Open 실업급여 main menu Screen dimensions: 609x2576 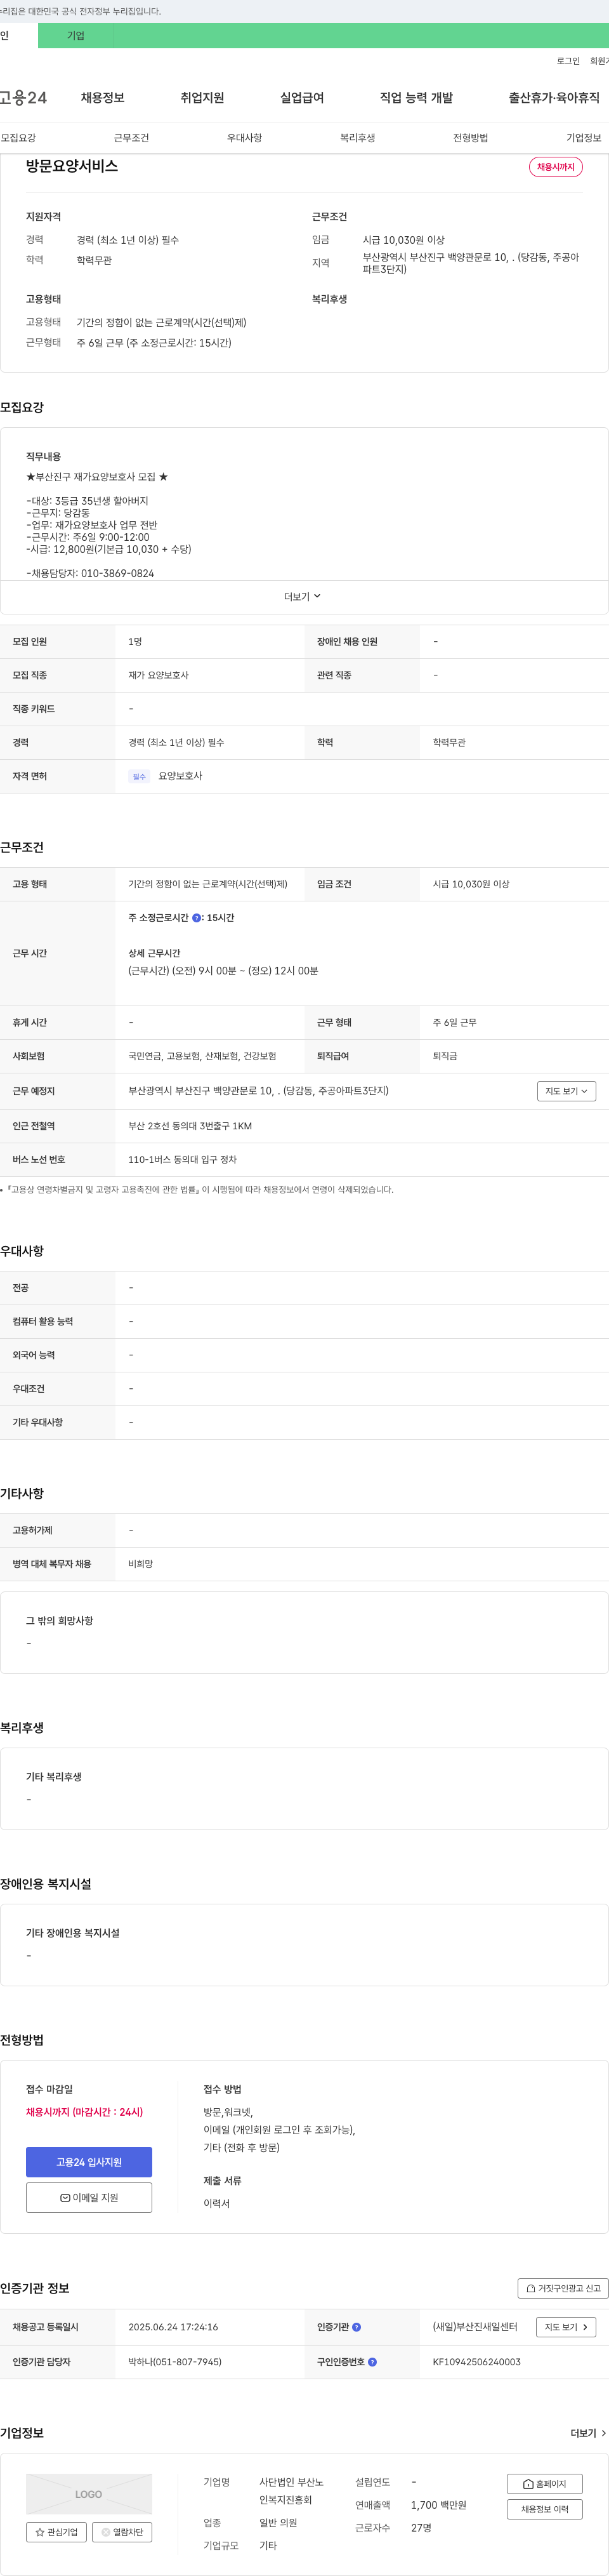tap(302, 97)
